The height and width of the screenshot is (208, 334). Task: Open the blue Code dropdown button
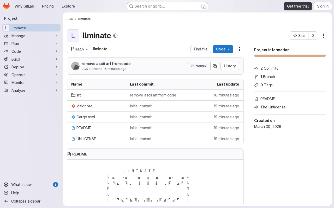coord(223,49)
